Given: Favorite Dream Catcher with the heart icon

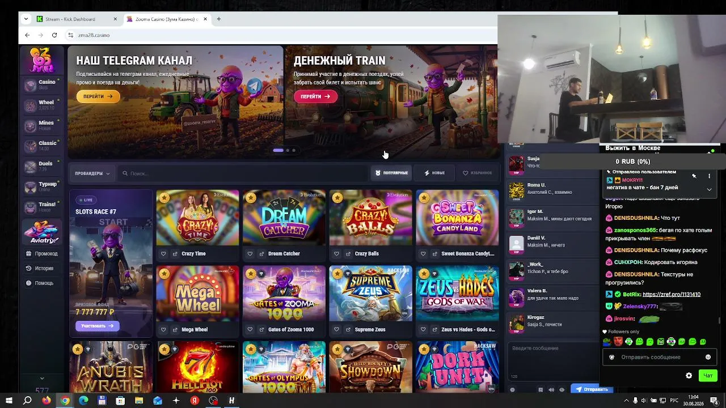Looking at the screenshot, I should (x=250, y=254).
